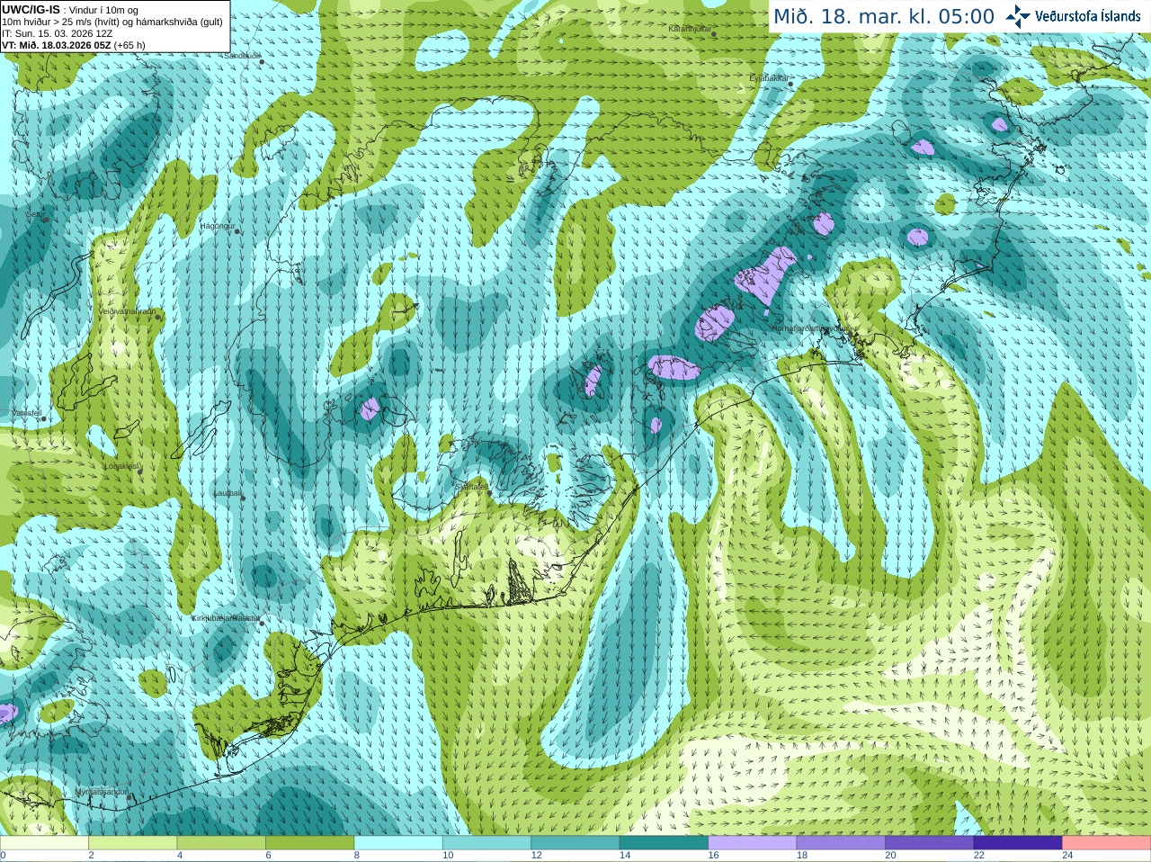Click the Setur station label
The width and height of the screenshot is (1151, 862).
tap(35, 214)
